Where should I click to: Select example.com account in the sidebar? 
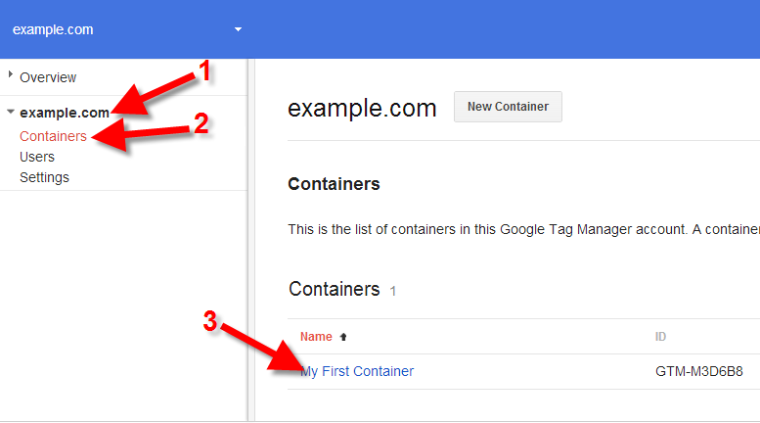pos(65,114)
